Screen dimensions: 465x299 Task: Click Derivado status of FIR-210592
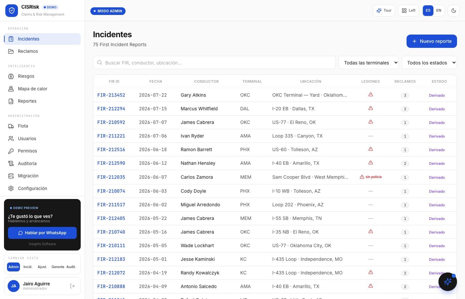point(437,123)
